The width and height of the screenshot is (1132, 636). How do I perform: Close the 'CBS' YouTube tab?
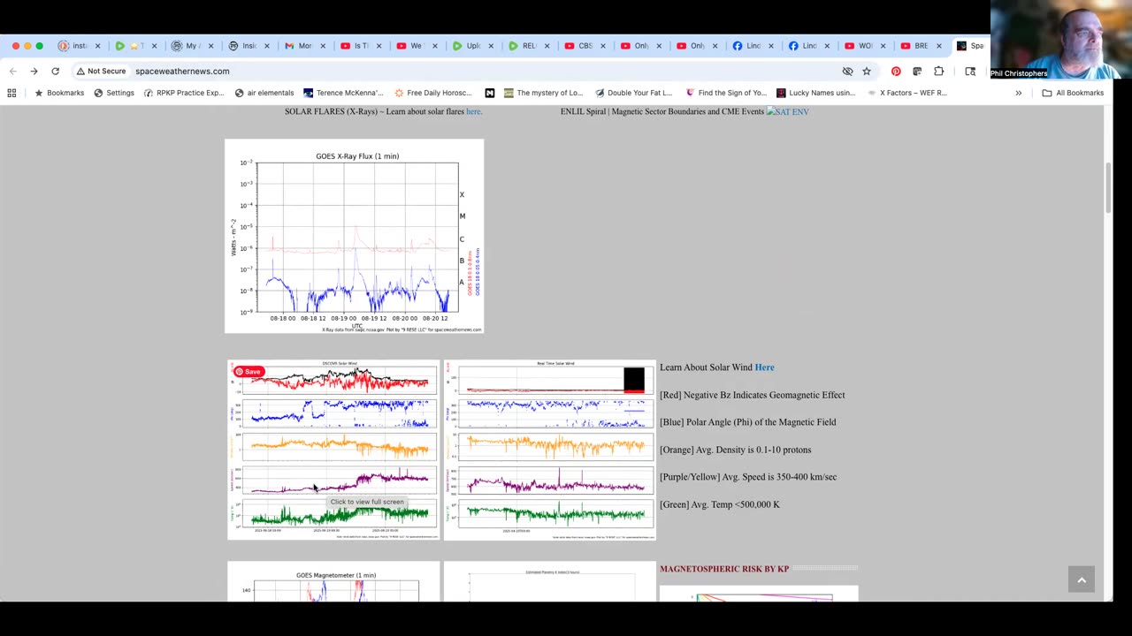coord(602,46)
